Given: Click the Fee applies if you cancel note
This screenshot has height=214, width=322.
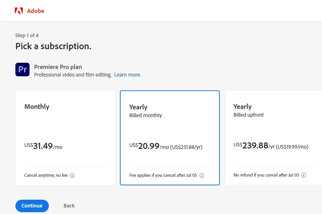Looking at the screenshot, I should 163,175.
